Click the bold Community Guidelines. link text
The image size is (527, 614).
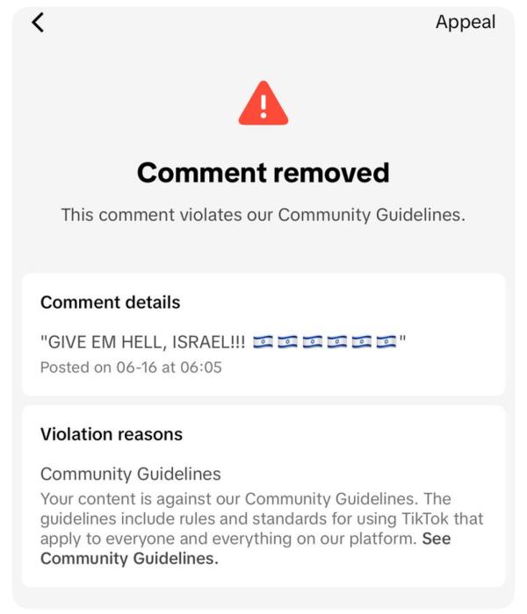[x=129, y=559]
